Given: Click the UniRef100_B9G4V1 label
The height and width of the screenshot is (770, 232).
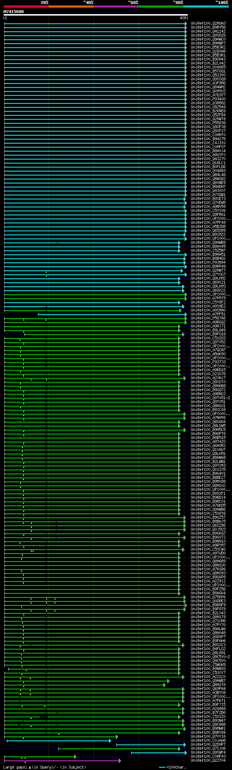Looking at the screenshot, I should coord(208,474).
